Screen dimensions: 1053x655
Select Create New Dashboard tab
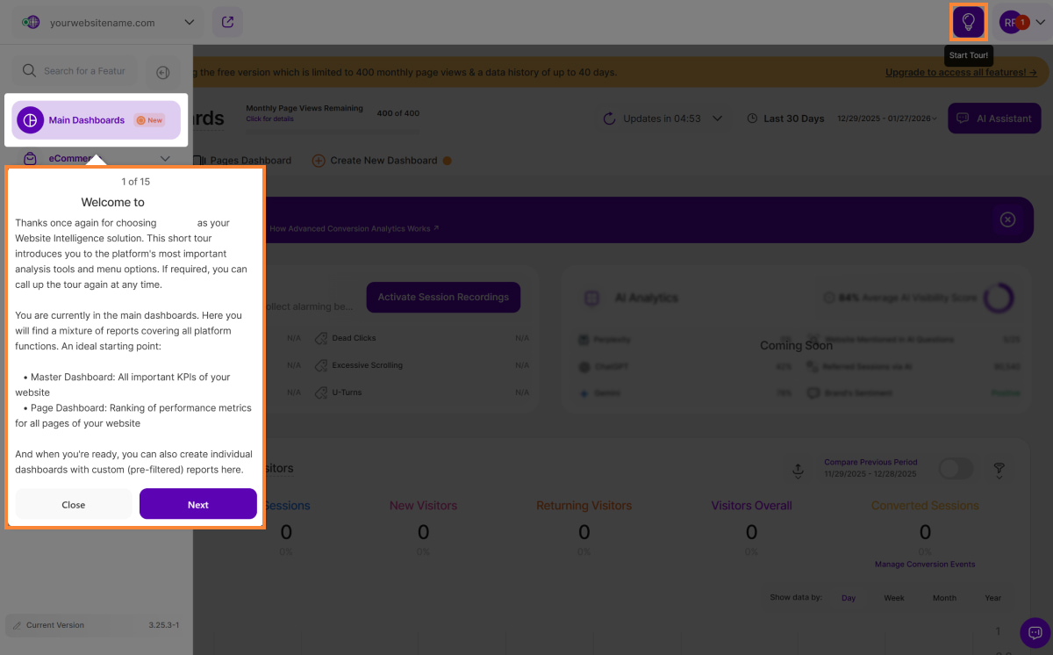pyautogui.click(x=383, y=161)
